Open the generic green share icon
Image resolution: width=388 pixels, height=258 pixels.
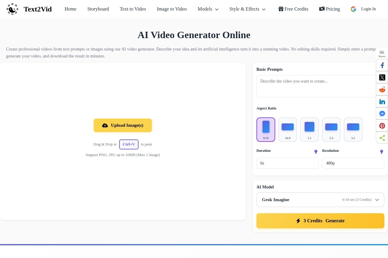382,138
